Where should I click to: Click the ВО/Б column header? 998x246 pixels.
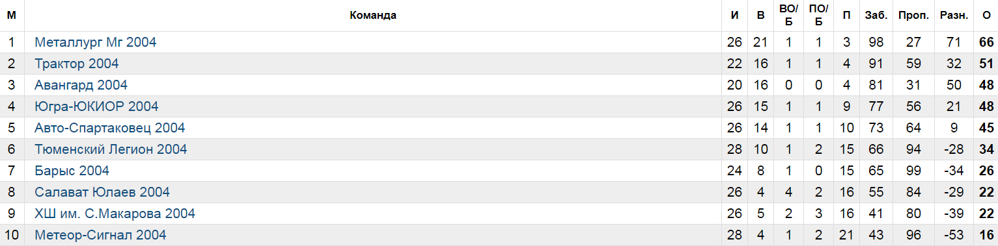click(788, 16)
